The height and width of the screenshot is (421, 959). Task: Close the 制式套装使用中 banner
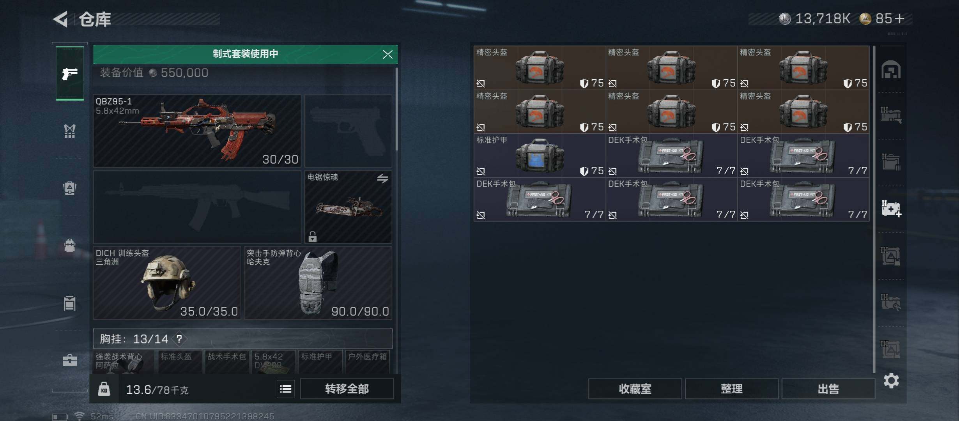coord(387,54)
